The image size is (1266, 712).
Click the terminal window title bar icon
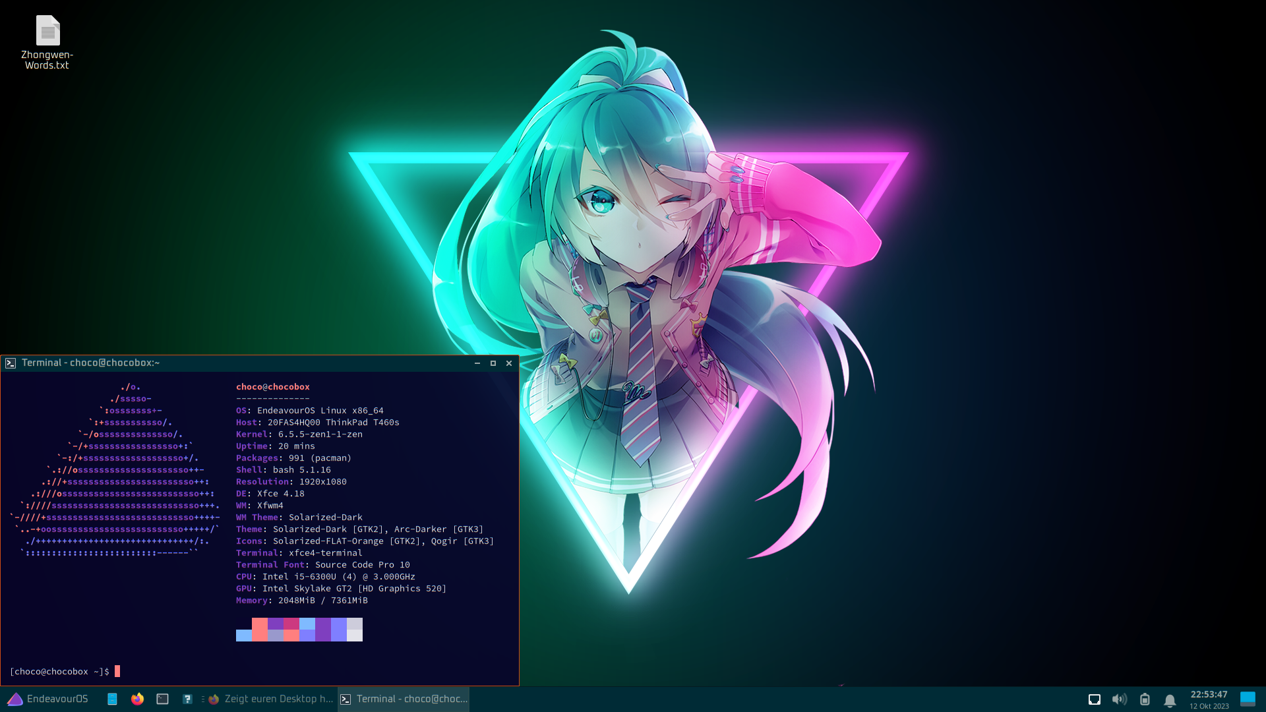pyautogui.click(x=11, y=363)
